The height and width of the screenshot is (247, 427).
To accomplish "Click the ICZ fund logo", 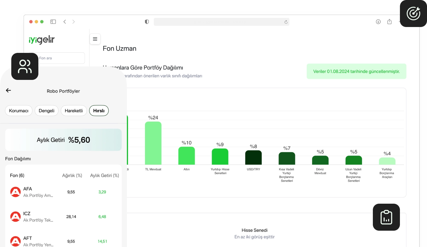I will tap(16, 217).
